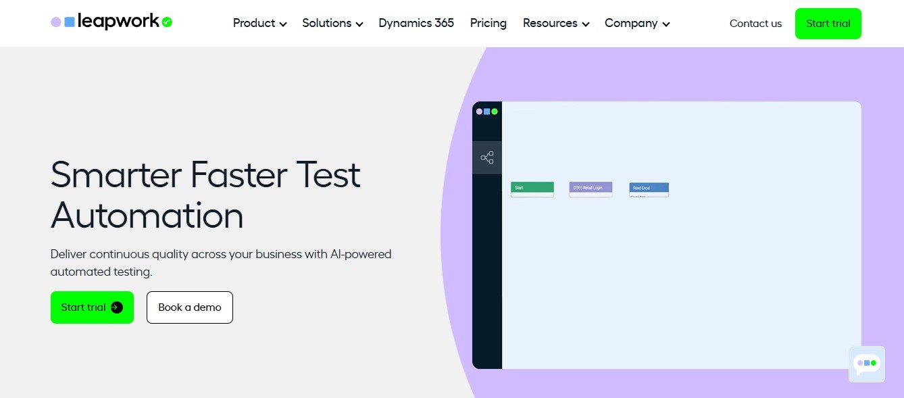Viewport: 904px width, 398px height.
Task: Expand the Company dropdown menu
Action: [x=636, y=24]
